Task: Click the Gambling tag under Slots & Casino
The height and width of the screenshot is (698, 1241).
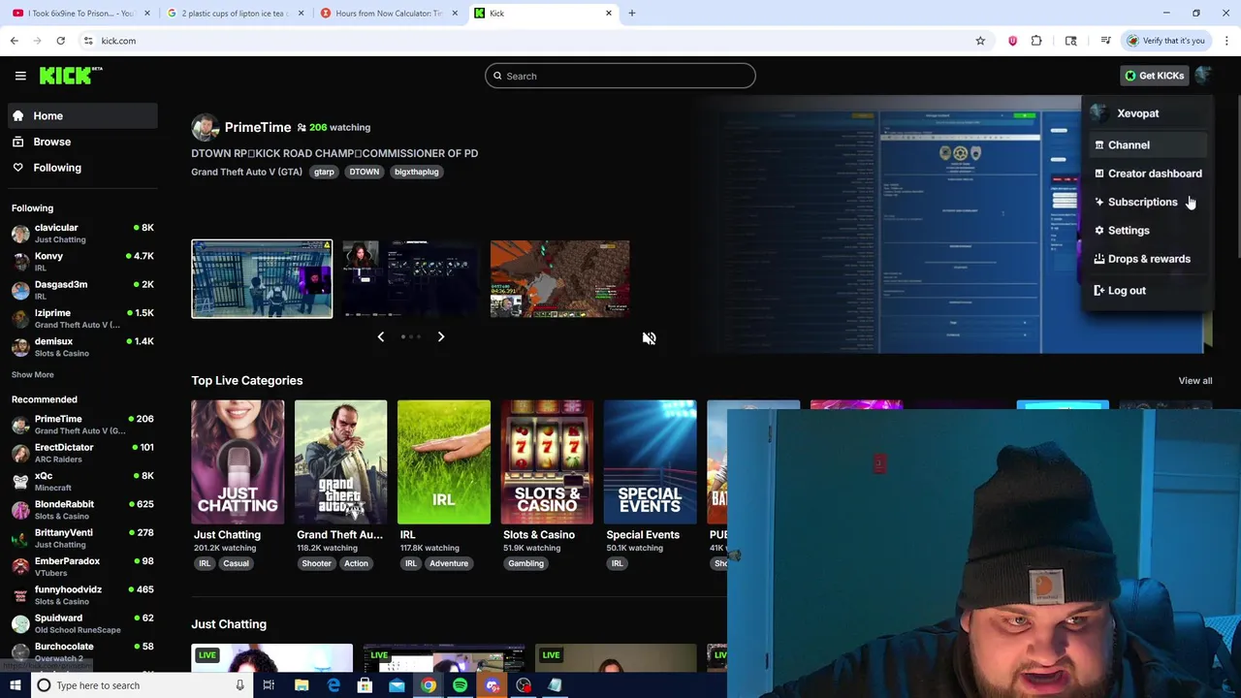Action: pos(525,563)
